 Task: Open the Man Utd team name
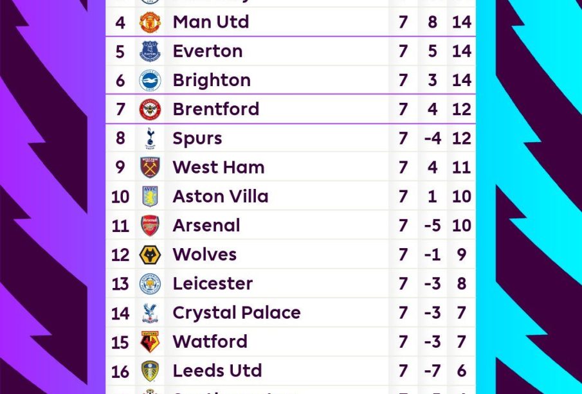211,22
